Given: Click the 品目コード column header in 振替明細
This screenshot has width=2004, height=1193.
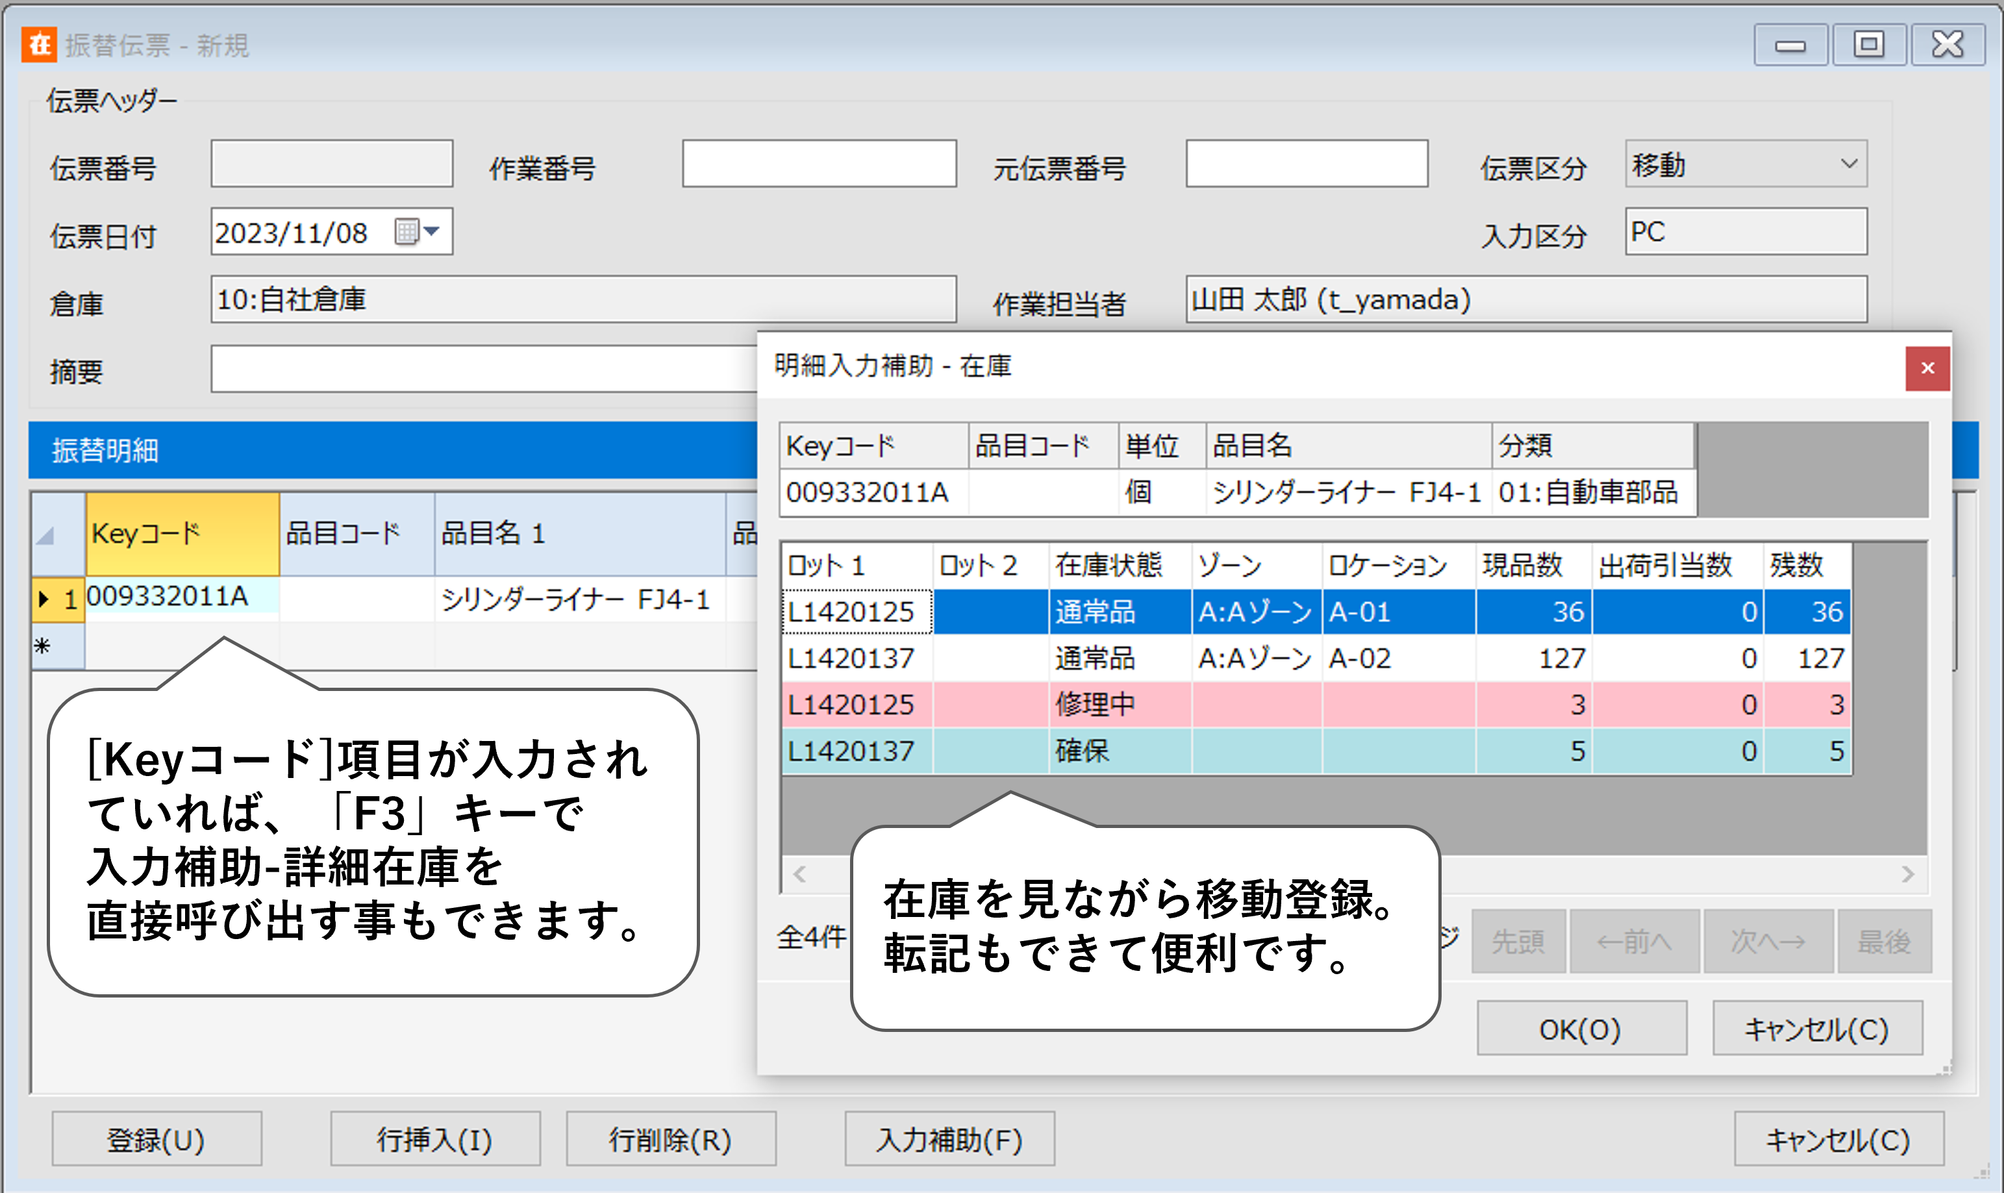Looking at the screenshot, I should tap(358, 534).
